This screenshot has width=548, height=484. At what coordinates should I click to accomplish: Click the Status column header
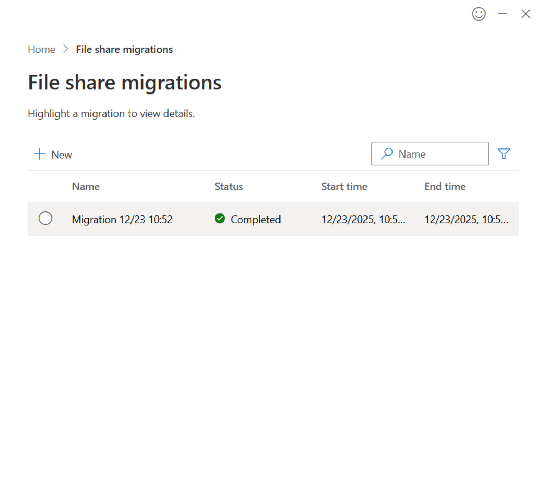point(228,186)
